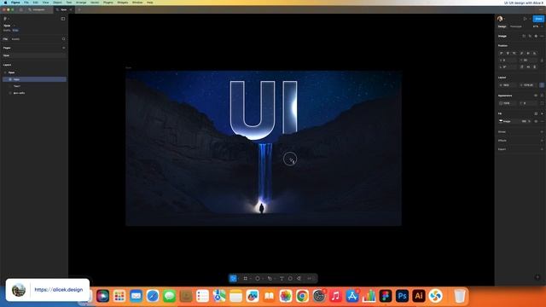Select the page entry in Pages list
Image resolution: width=546 pixels, height=307 pixels.
tap(34, 55)
